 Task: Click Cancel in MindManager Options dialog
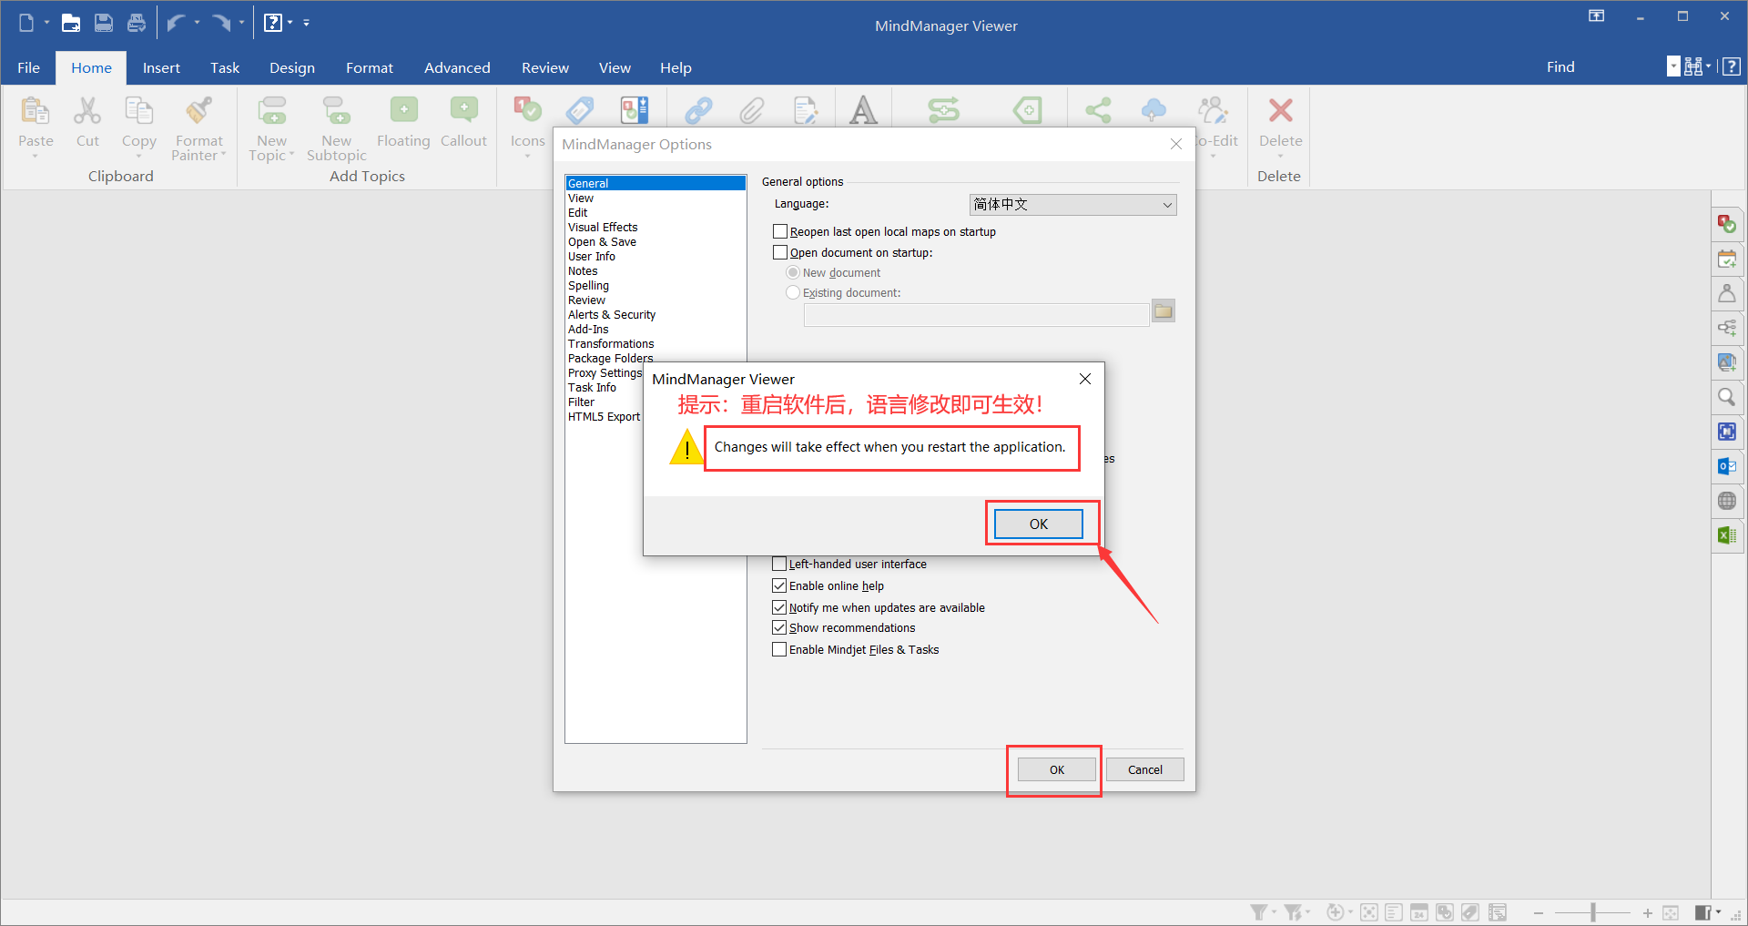(x=1144, y=769)
